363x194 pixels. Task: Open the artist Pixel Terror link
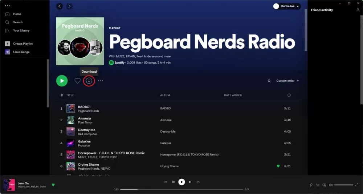point(85,122)
